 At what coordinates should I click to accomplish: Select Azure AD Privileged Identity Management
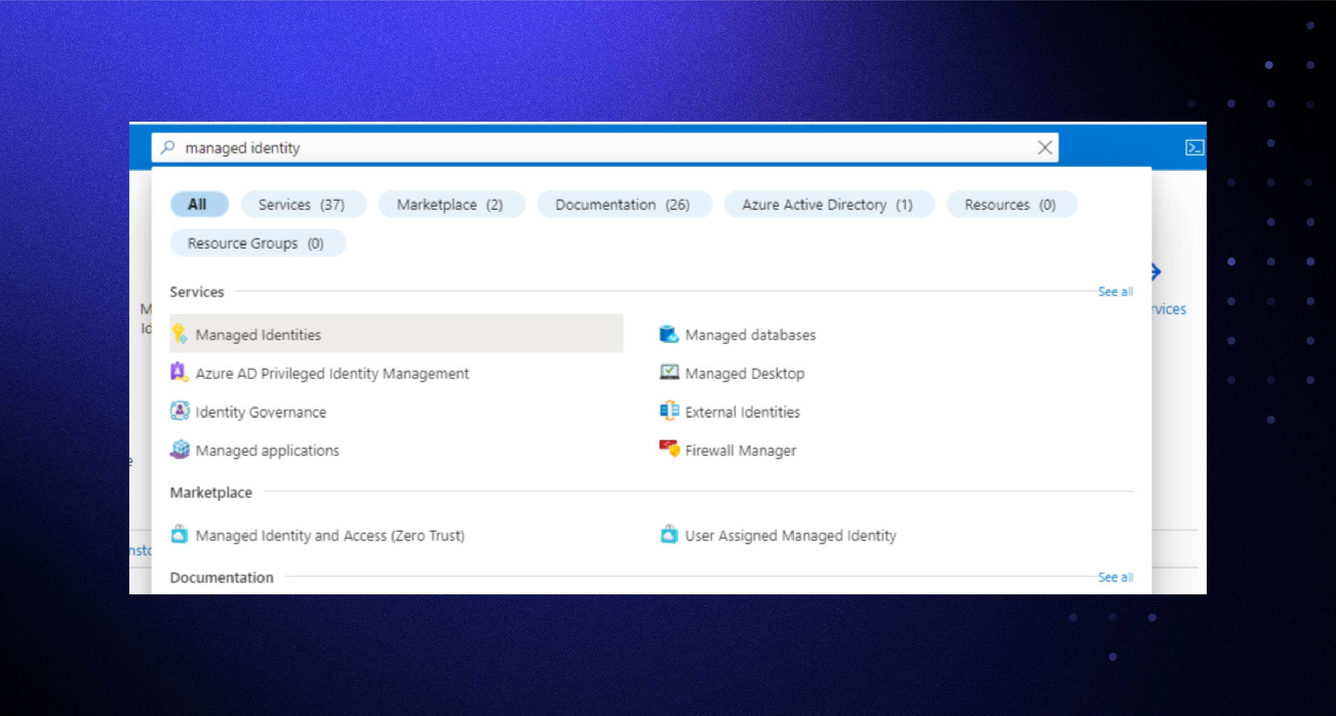(333, 373)
